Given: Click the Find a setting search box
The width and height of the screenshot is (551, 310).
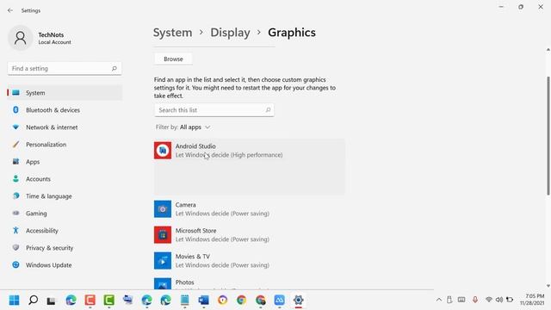Looking at the screenshot, I should click(x=65, y=69).
